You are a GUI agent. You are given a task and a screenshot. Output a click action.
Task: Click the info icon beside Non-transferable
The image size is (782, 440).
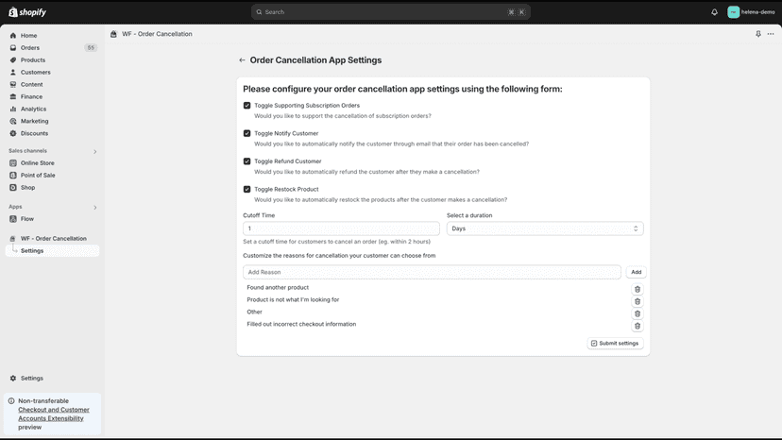(x=11, y=401)
